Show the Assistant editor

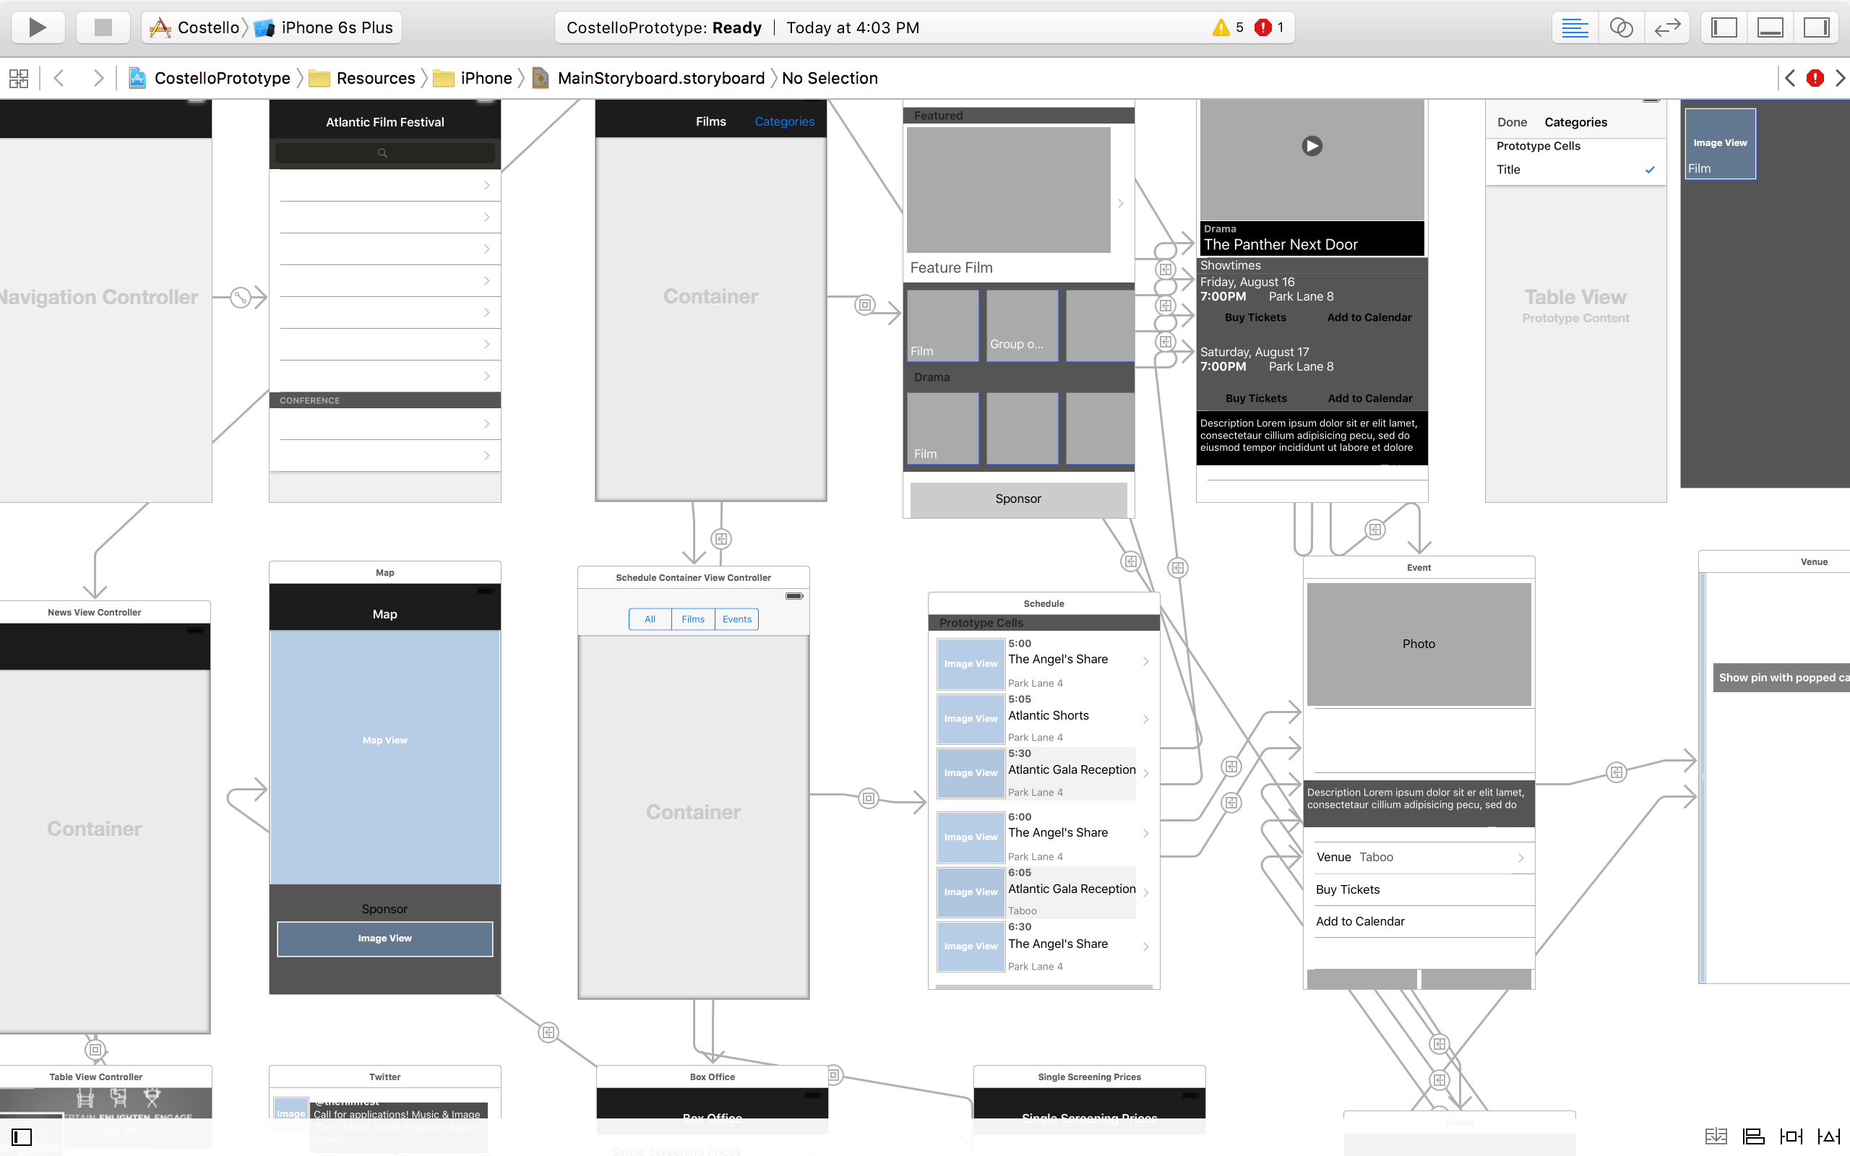1621,27
